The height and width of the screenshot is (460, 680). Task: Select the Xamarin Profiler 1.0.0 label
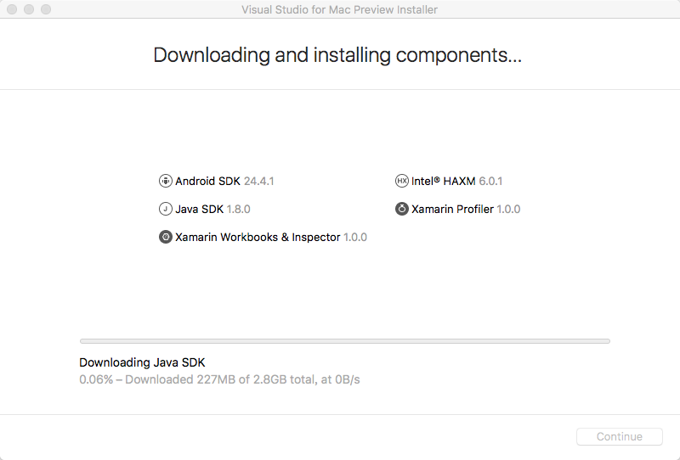[x=466, y=210]
